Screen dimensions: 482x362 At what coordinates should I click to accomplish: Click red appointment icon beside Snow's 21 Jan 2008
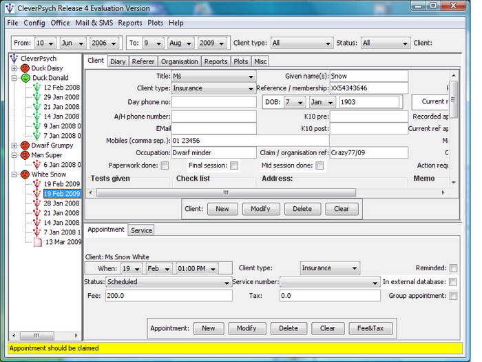pos(37,213)
